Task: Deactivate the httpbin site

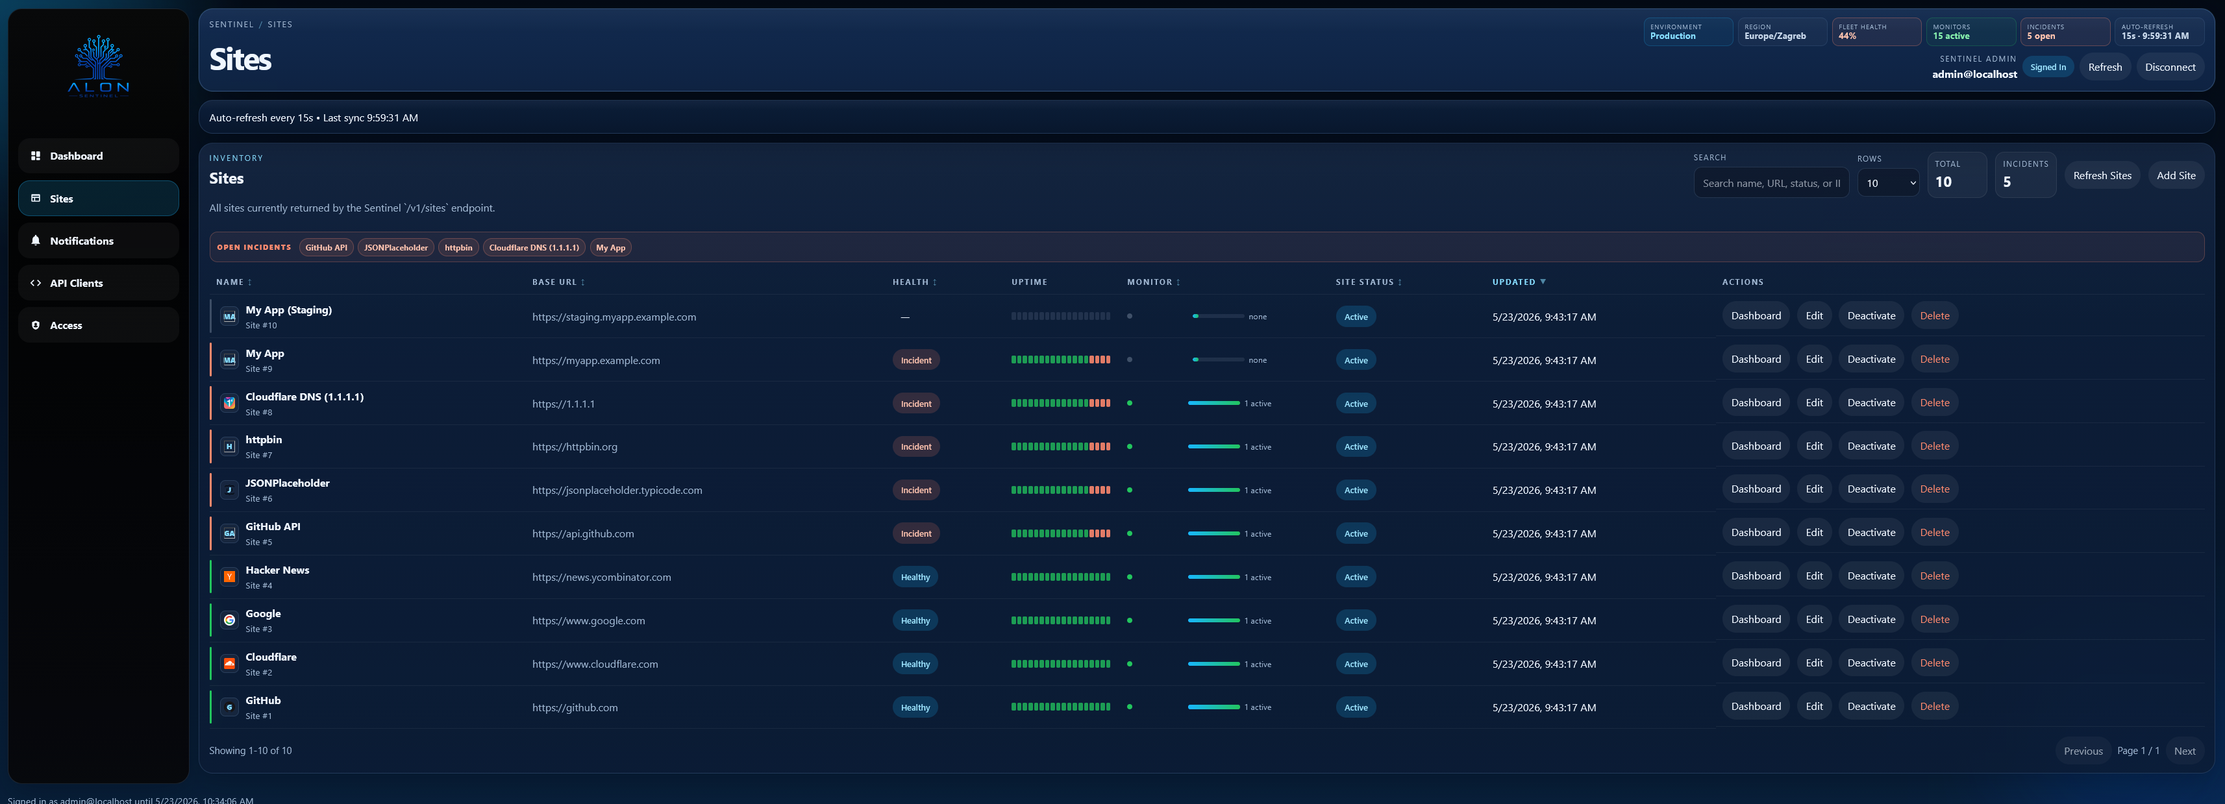Action: [1871, 446]
